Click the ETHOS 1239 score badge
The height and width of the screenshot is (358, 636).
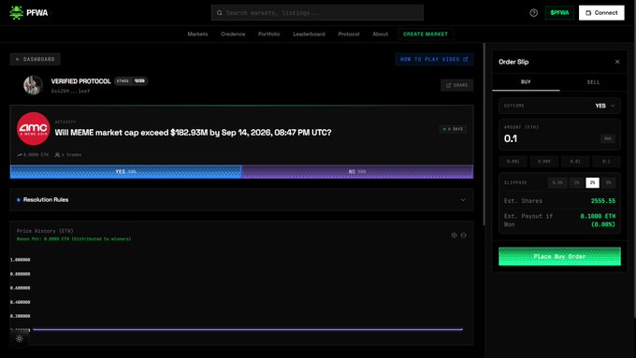[131, 81]
